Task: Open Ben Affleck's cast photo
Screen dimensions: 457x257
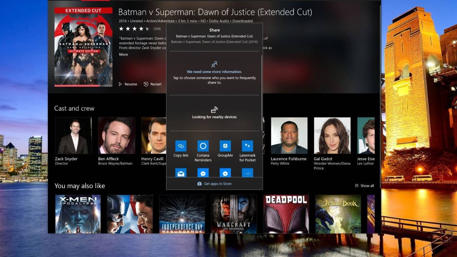Action: pos(116,136)
